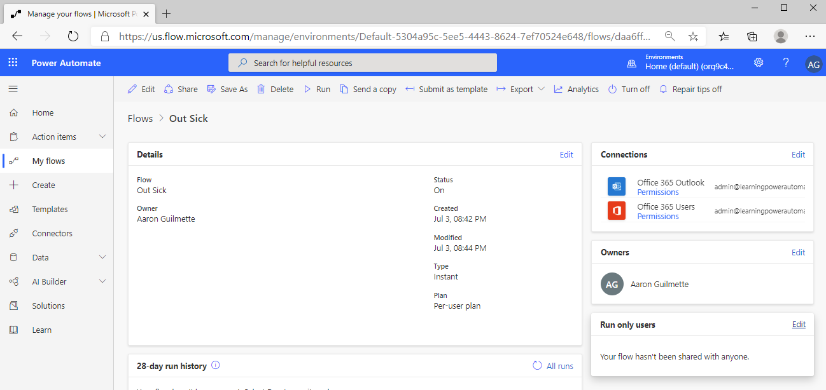Click the Delete trash can icon
Viewport: 826px width, 390px height.
(261, 89)
